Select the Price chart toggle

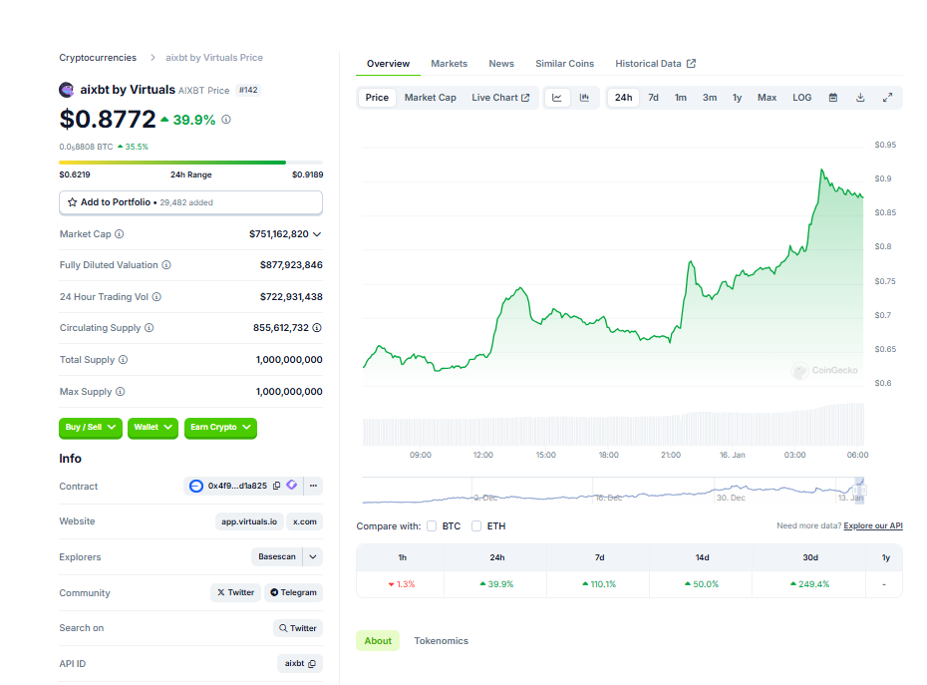point(377,98)
